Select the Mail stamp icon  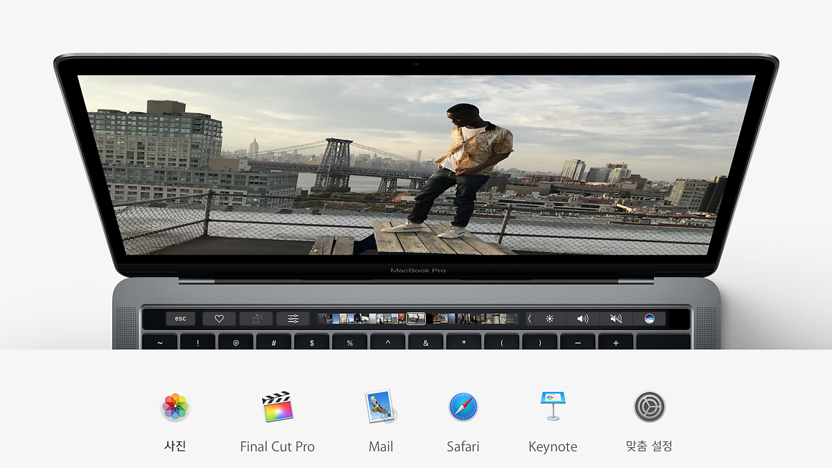tap(381, 407)
